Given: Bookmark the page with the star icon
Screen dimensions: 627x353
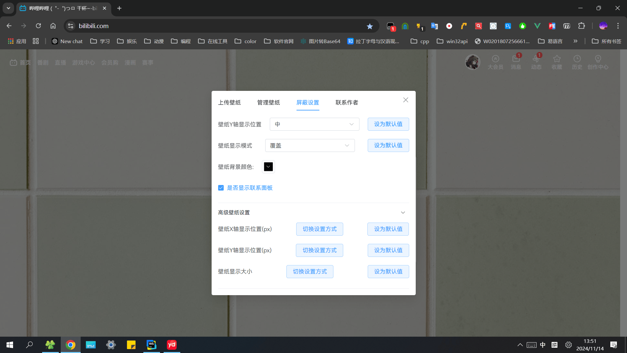Looking at the screenshot, I should pos(370,26).
